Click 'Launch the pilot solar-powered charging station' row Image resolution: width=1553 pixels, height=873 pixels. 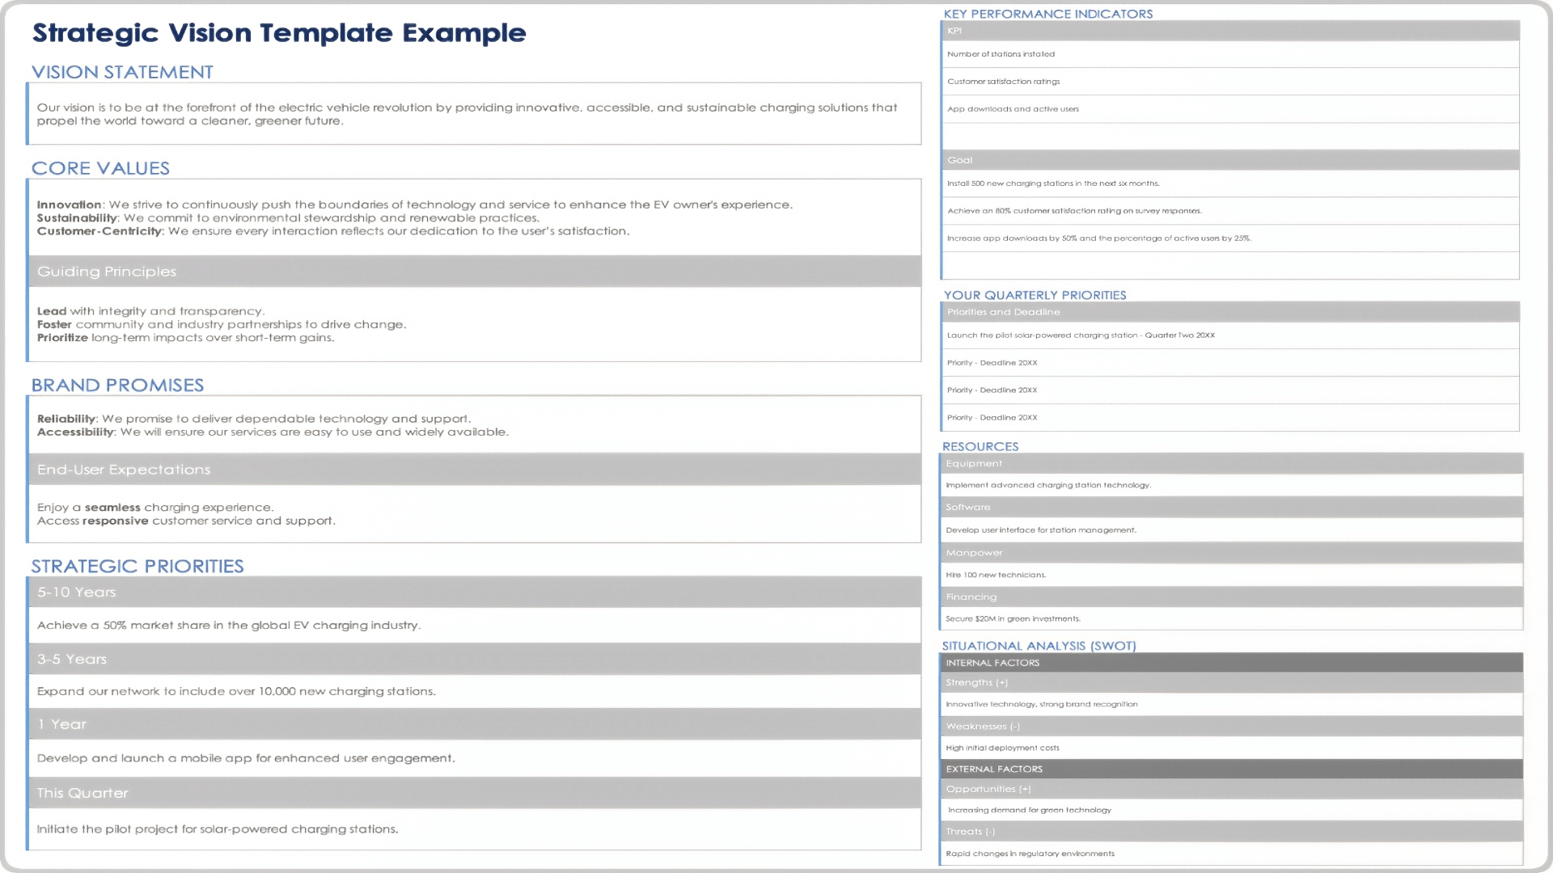tap(1230, 335)
